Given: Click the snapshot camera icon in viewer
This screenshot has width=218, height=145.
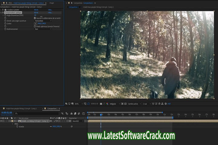Looking at the screenshot, I should click(101, 104).
